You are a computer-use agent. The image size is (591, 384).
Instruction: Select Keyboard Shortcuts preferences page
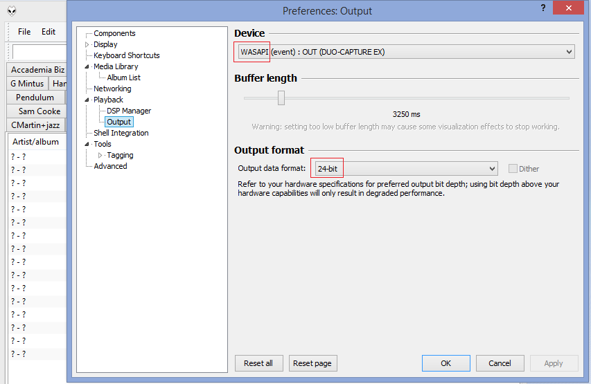click(127, 55)
